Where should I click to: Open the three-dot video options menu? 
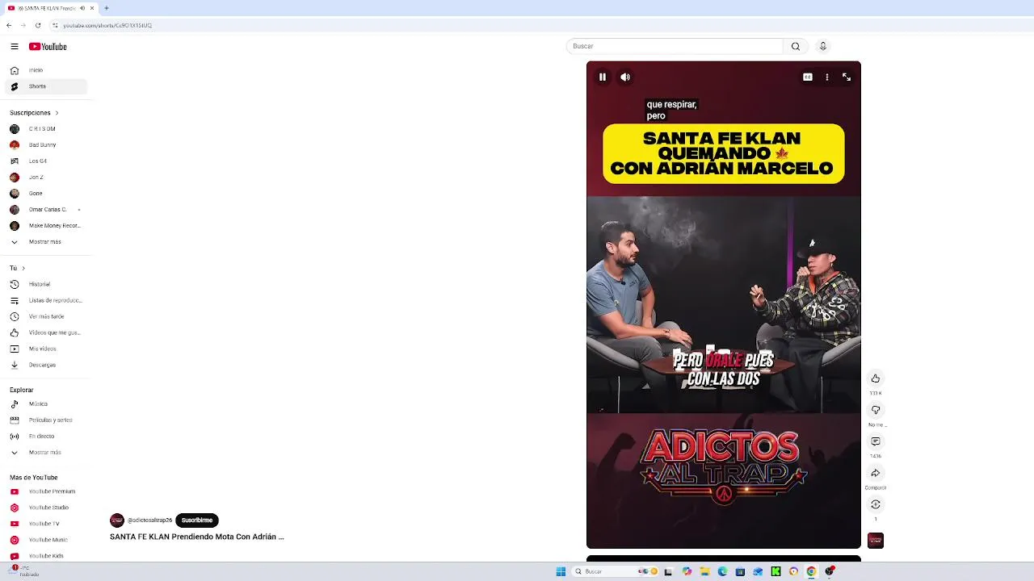(827, 77)
